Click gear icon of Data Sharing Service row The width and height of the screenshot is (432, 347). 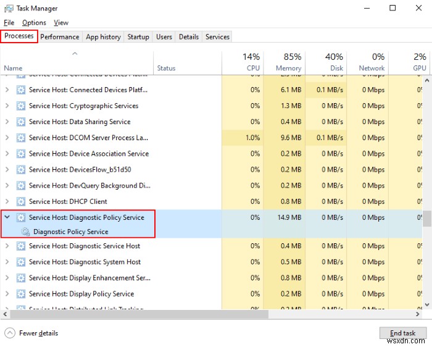click(21, 122)
